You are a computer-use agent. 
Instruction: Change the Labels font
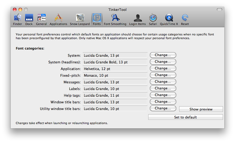coord(163,88)
